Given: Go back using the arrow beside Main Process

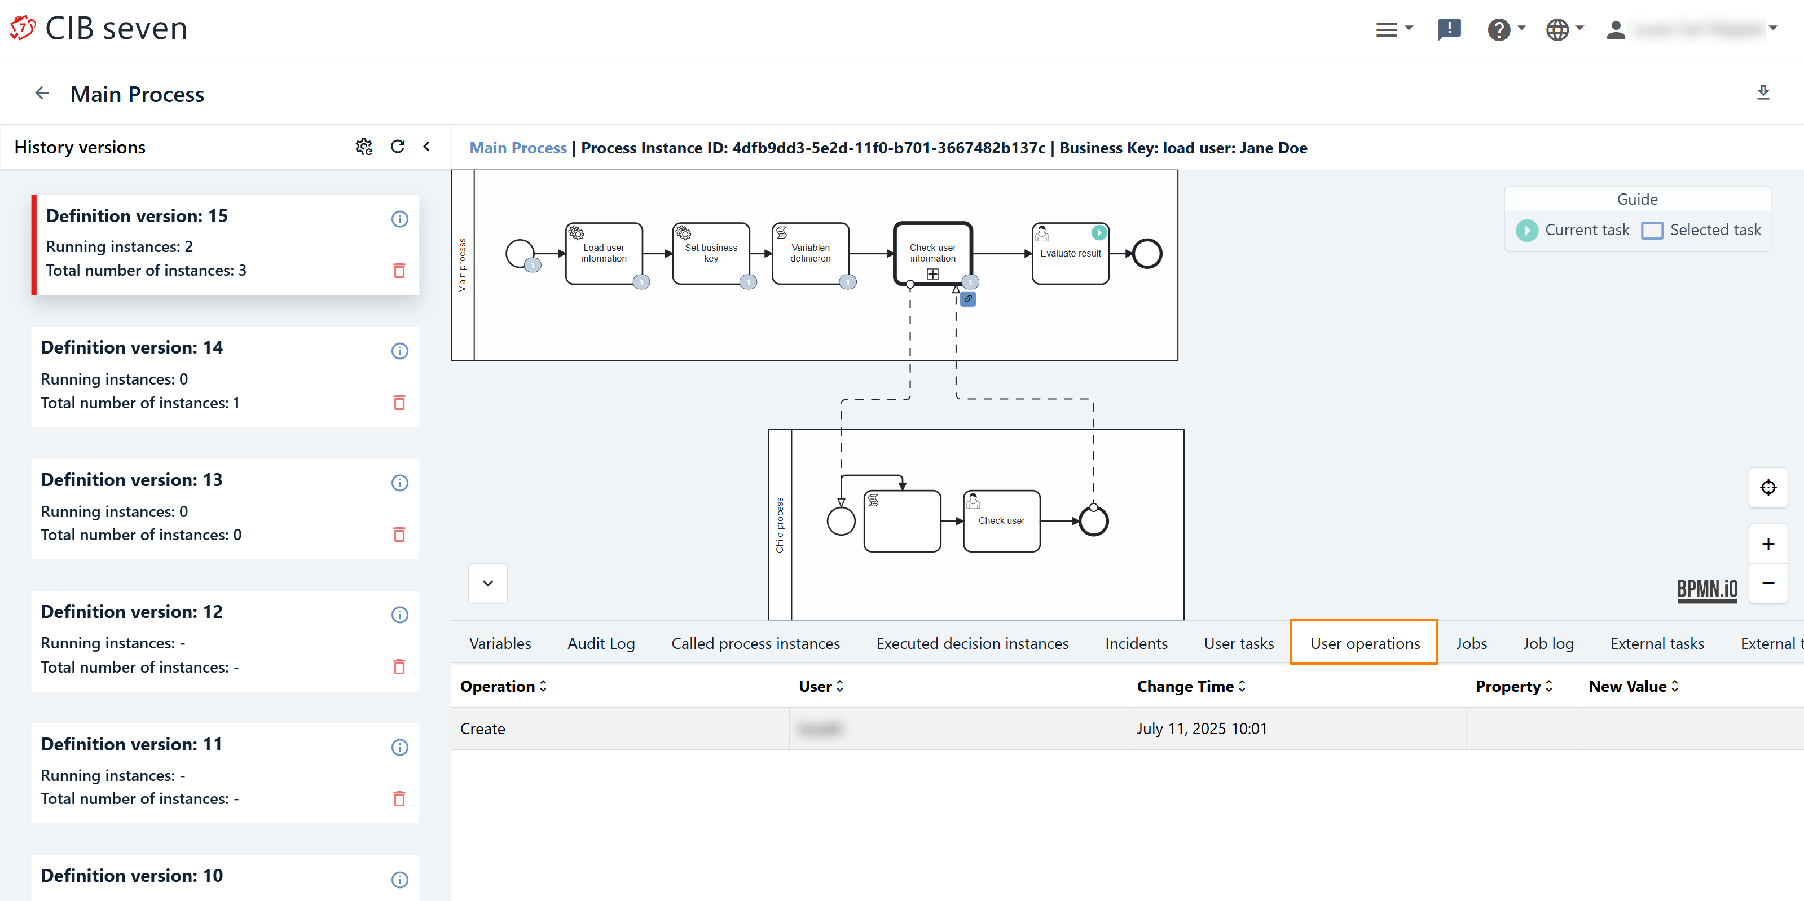Looking at the screenshot, I should (x=42, y=93).
